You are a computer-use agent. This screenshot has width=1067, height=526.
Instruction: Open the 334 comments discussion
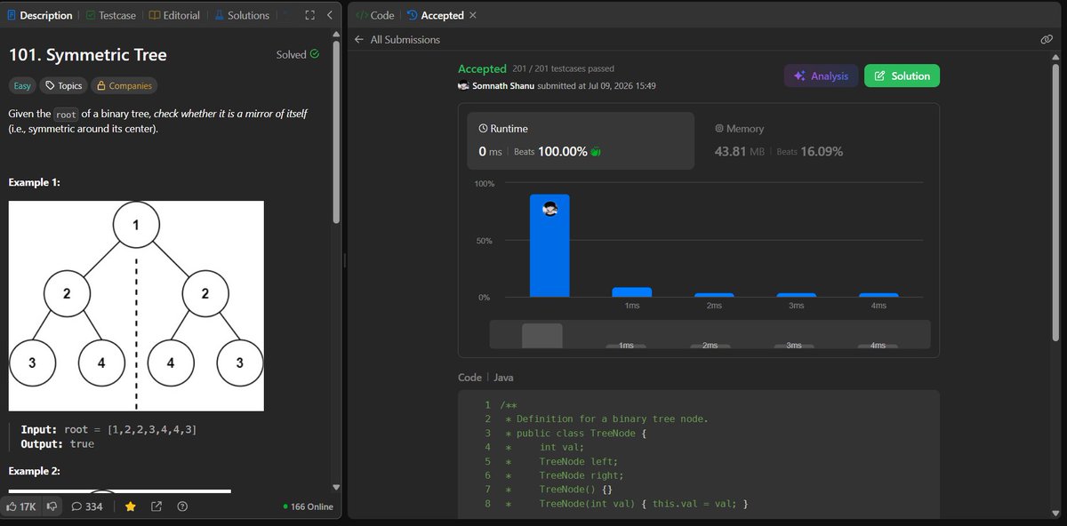pos(87,506)
